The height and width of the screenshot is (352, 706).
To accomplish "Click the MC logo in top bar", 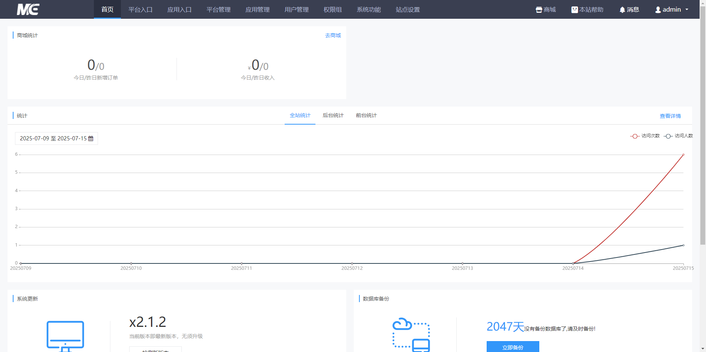I will click(x=28, y=9).
